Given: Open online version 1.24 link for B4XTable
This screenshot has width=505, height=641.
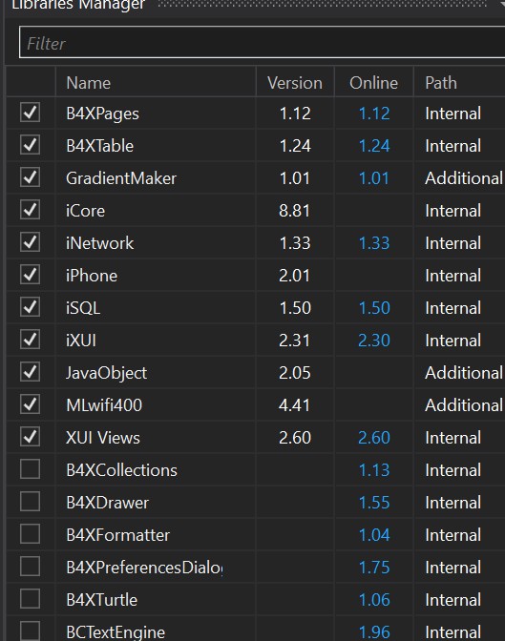Looking at the screenshot, I should coord(374,146).
